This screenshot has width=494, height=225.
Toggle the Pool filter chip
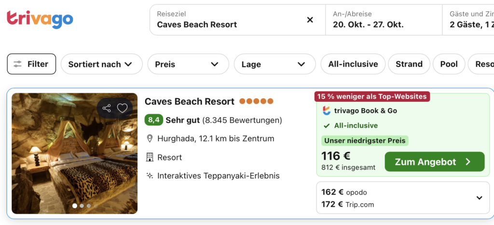449,64
